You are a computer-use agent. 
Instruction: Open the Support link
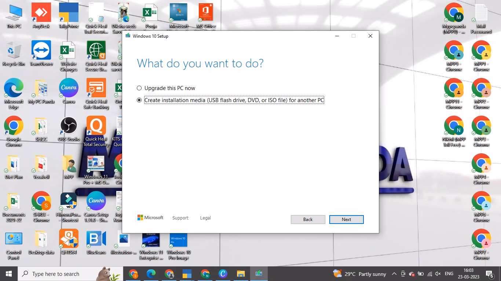click(x=180, y=218)
